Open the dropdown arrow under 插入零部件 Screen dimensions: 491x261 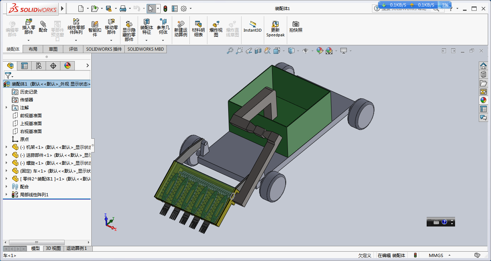(x=29, y=40)
